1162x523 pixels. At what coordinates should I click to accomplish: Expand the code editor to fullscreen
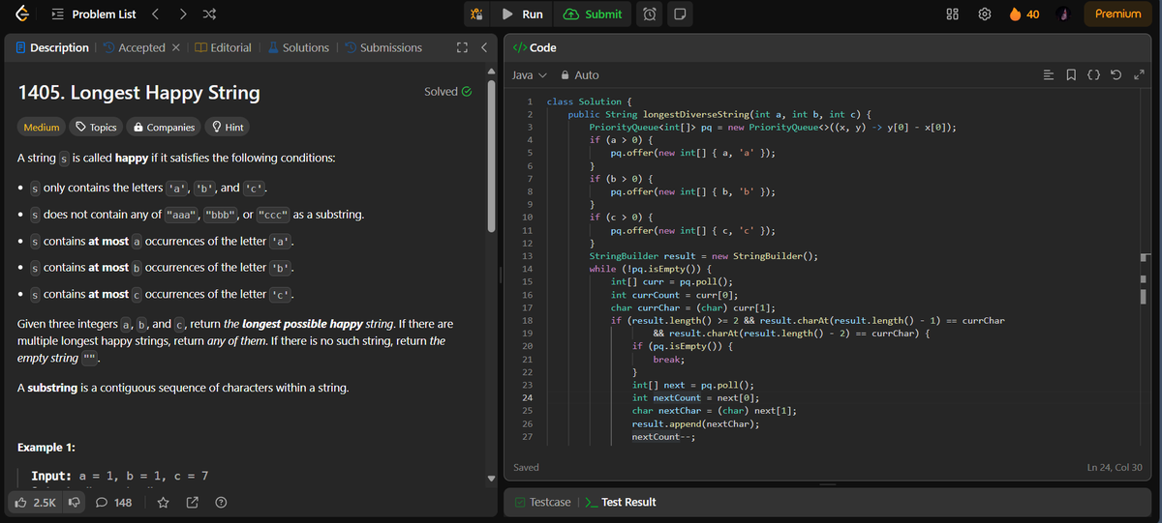1139,75
